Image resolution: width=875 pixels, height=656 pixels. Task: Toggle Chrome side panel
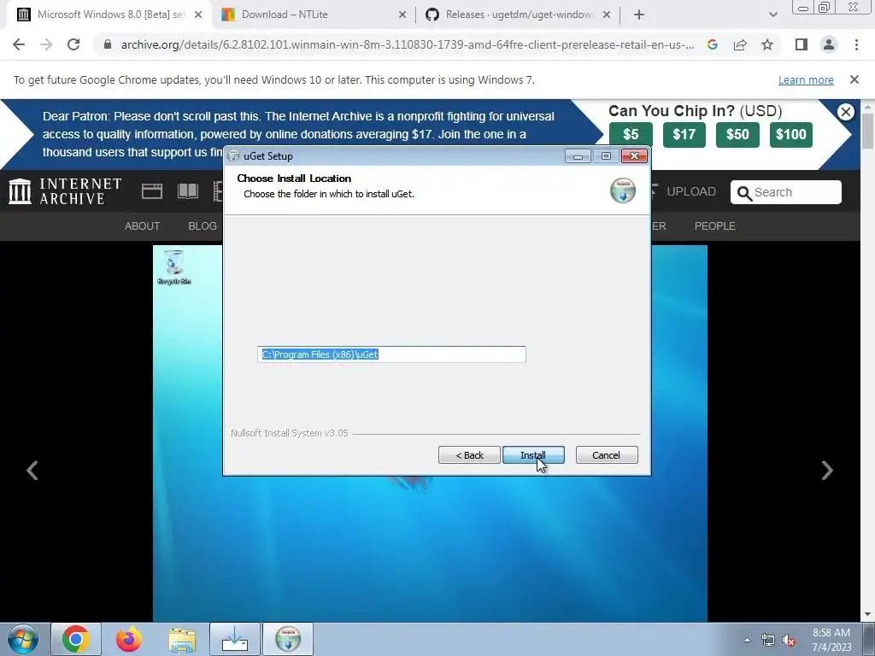click(x=802, y=44)
